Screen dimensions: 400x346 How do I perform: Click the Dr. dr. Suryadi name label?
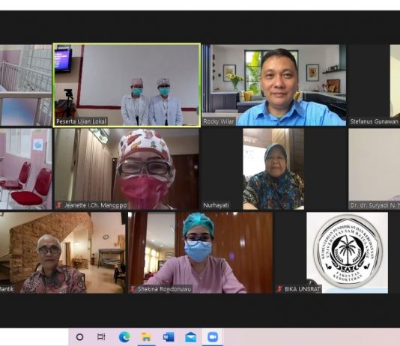pyautogui.click(x=375, y=205)
